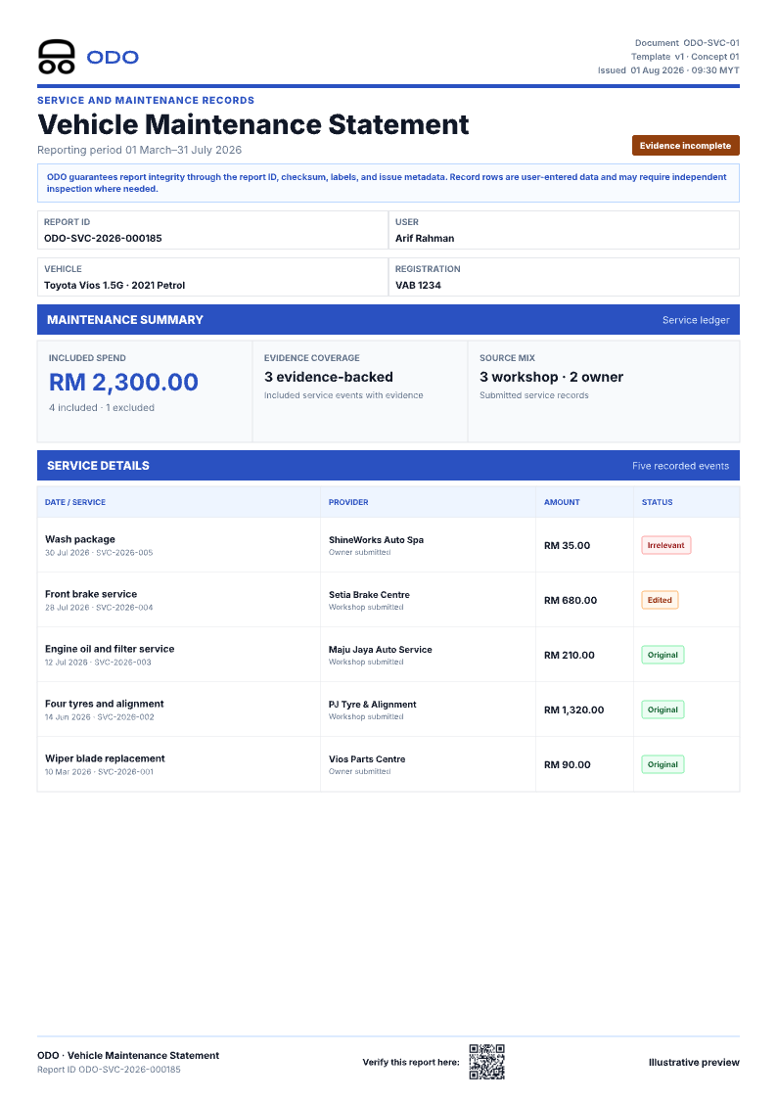Viewport: 777px width, 1099px height.
Task: Select the ODO brand name text
Action: coord(113,57)
